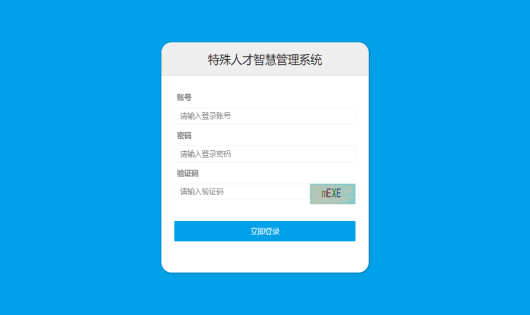Place the cursor at the end of the password field
530x315 pixels.
click(x=348, y=154)
